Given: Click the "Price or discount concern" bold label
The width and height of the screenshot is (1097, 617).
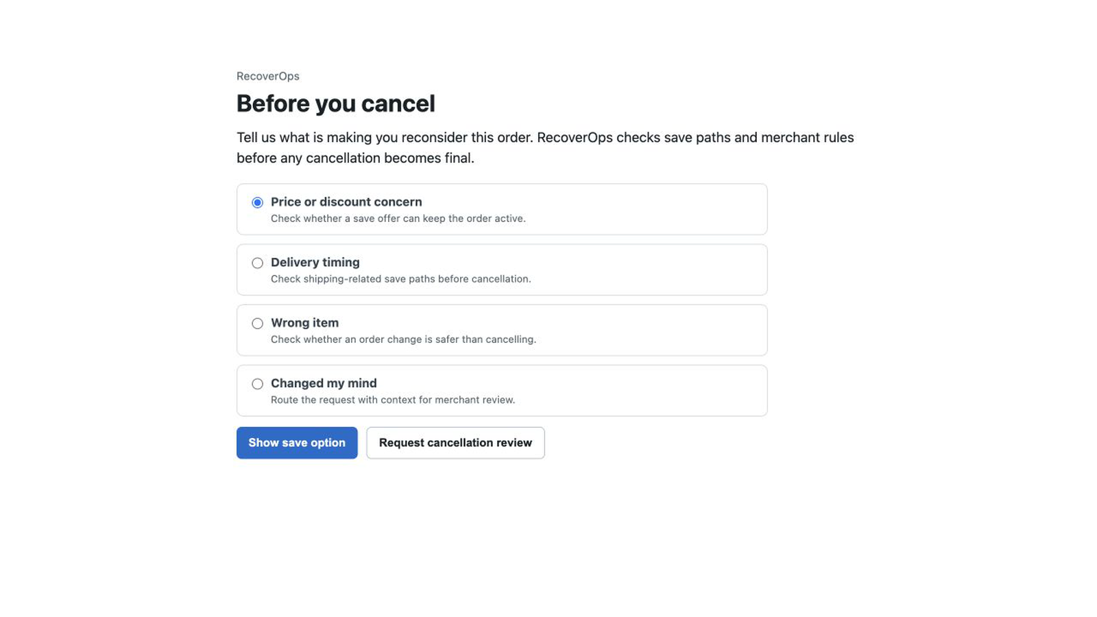Looking at the screenshot, I should pyautogui.click(x=346, y=202).
